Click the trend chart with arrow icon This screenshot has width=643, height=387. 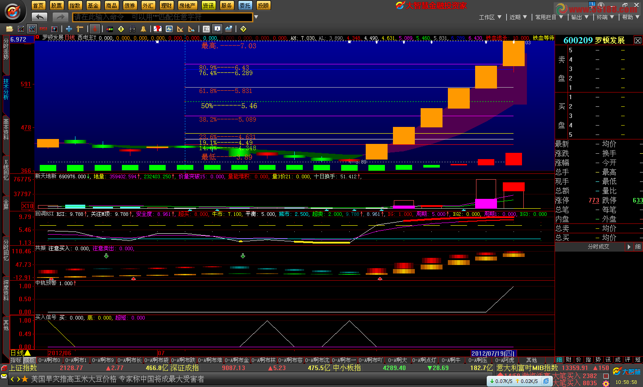[x=229, y=29]
